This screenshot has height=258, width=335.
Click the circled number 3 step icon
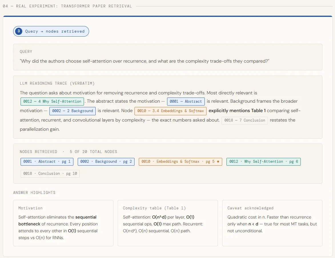point(19,31)
